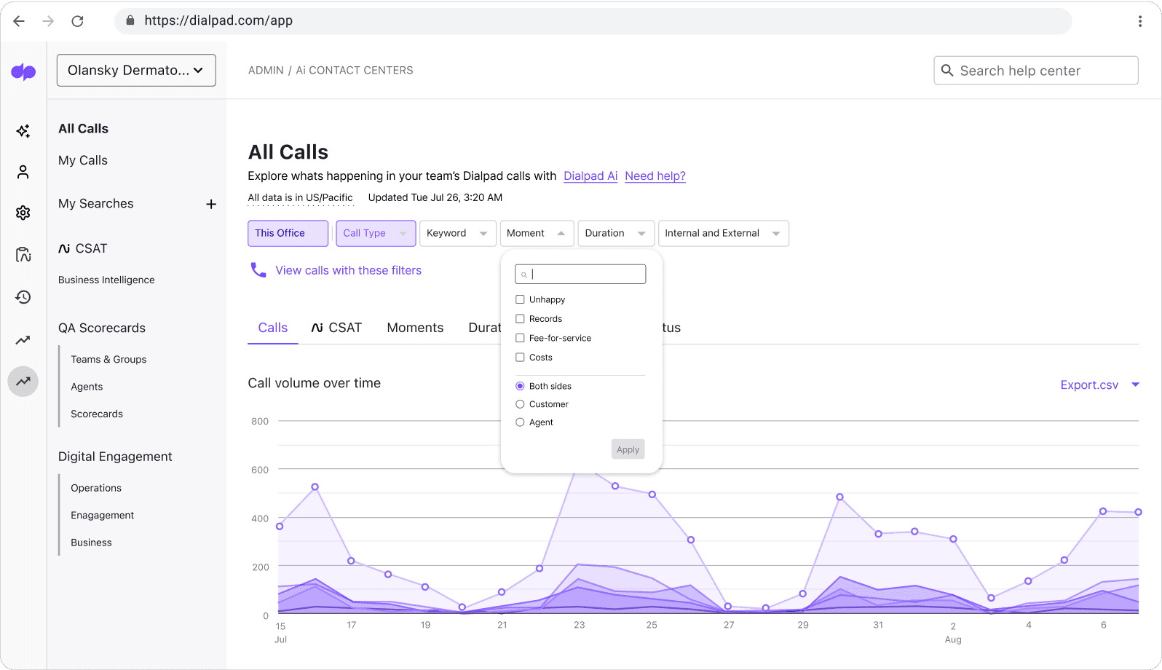The width and height of the screenshot is (1162, 670).
Task: Open the call history clock icon
Action: tap(23, 297)
